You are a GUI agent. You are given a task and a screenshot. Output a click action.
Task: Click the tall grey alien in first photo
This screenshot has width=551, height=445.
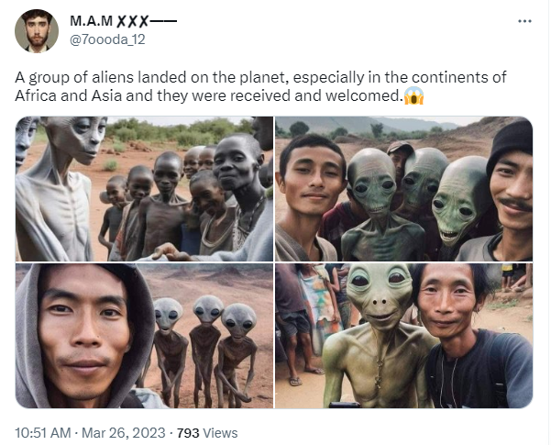tap(58, 189)
